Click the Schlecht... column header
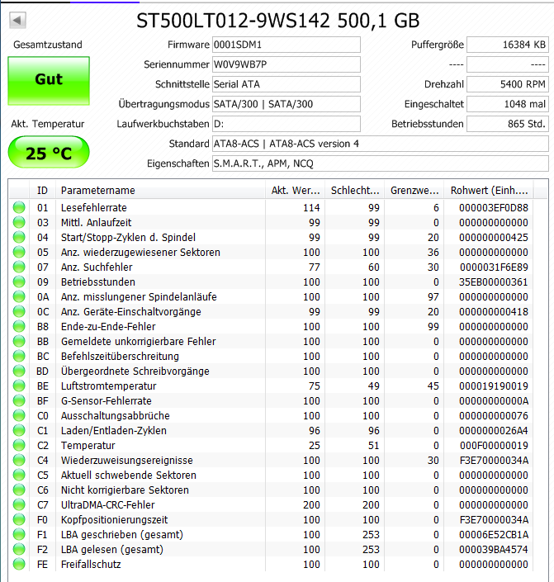This screenshot has height=582, width=554. (x=354, y=191)
